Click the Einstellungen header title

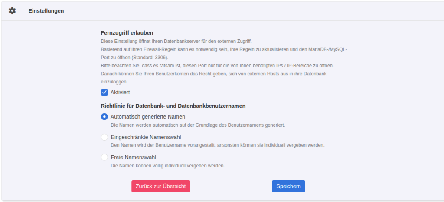point(46,11)
